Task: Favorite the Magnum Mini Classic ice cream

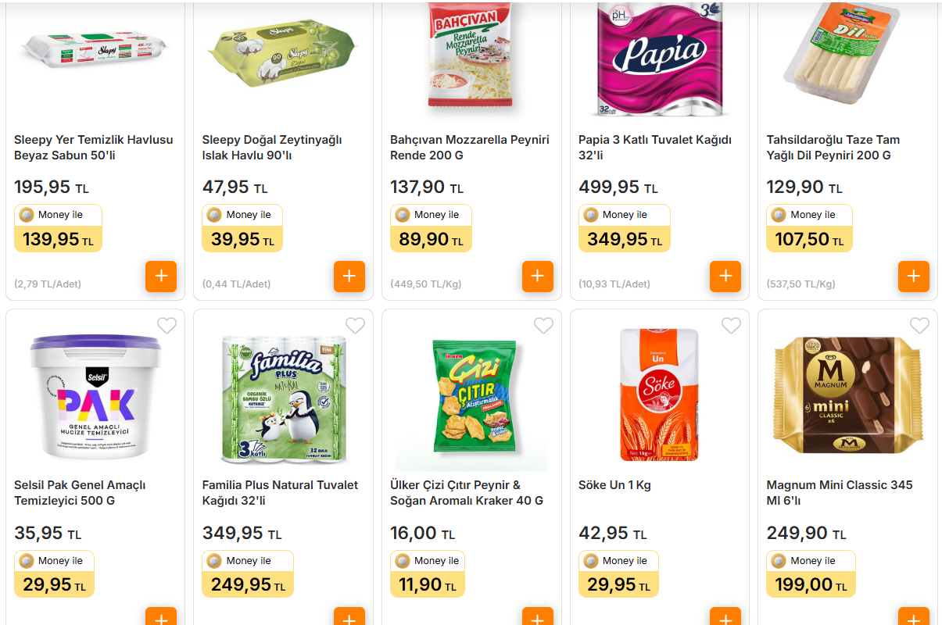Action: (919, 325)
